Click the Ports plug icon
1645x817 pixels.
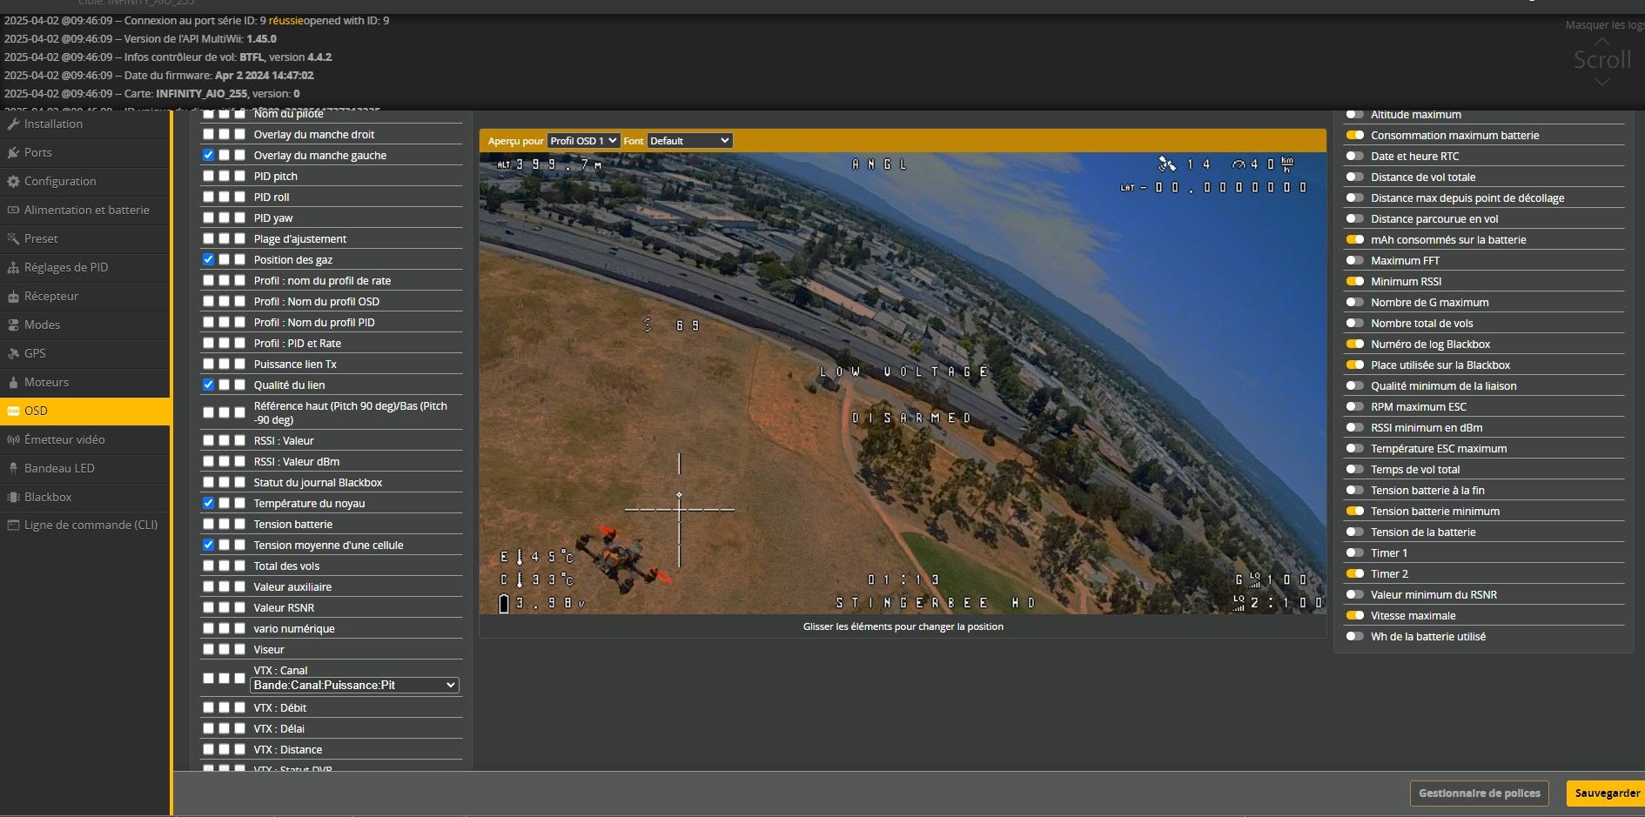pyautogui.click(x=13, y=152)
